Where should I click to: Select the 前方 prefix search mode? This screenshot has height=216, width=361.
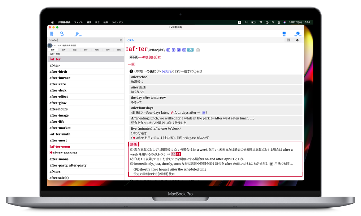[53, 50]
